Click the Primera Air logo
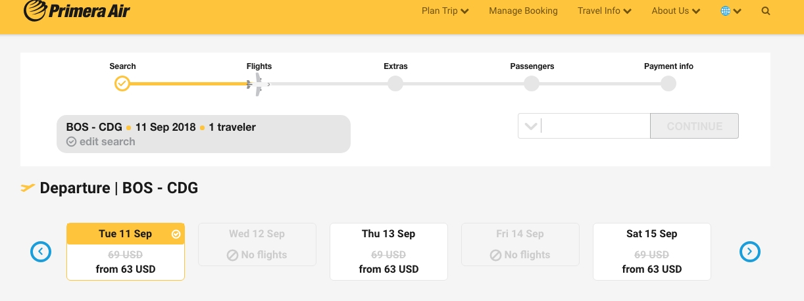The width and height of the screenshot is (804, 301). pos(76,11)
